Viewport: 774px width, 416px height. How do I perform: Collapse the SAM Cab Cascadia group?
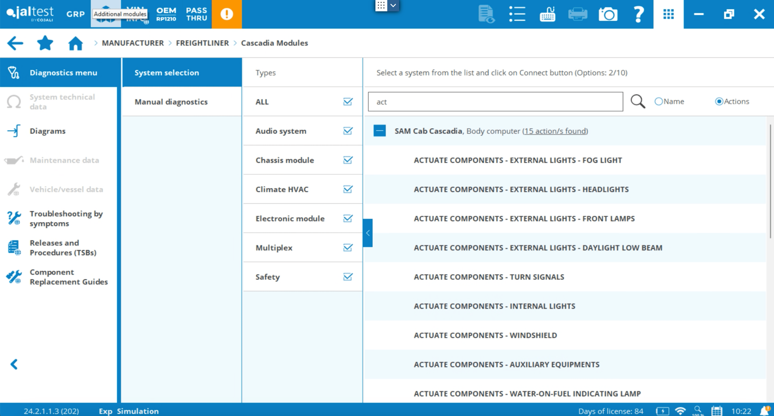pyautogui.click(x=379, y=131)
